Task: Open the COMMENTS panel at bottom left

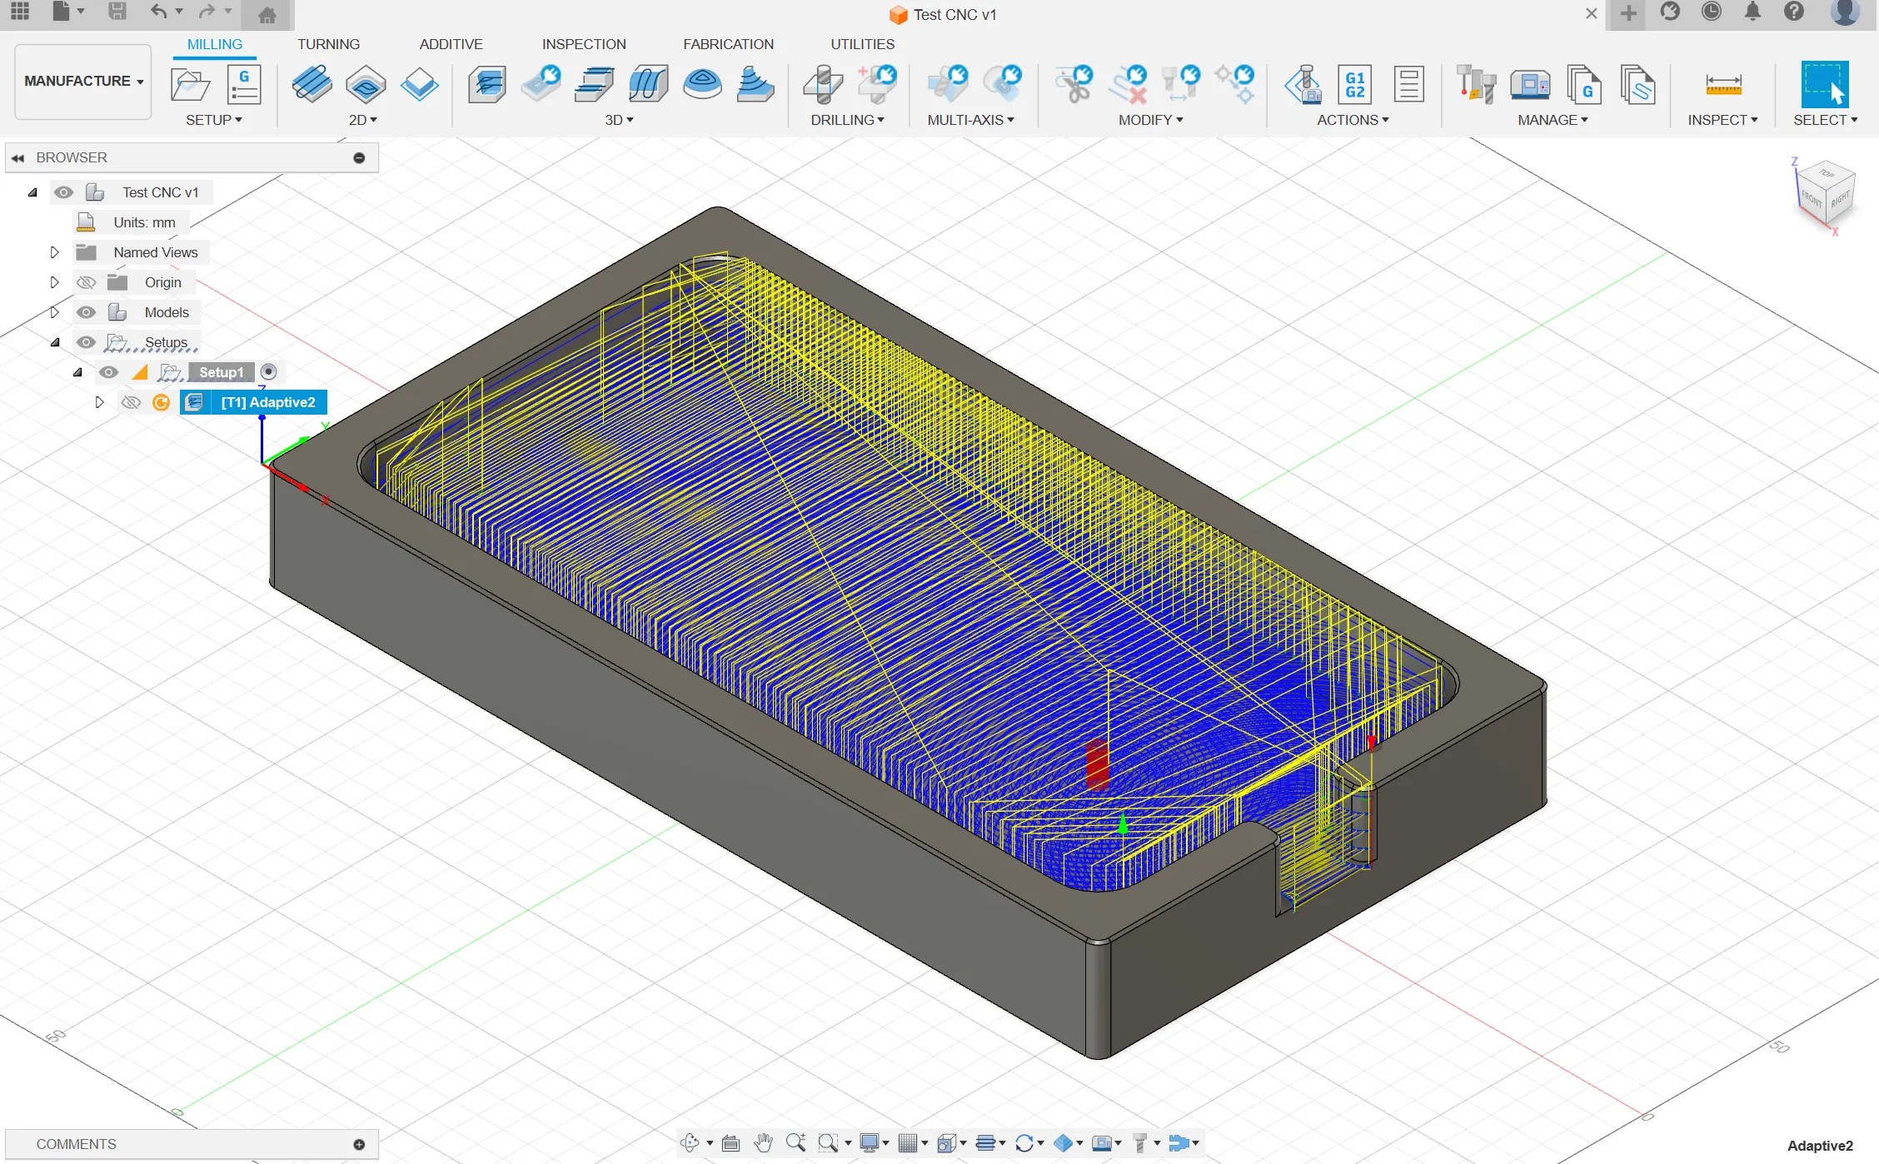Action: click(x=77, y=1144)
